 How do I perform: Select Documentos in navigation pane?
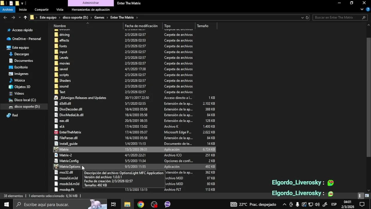(23, 61)
